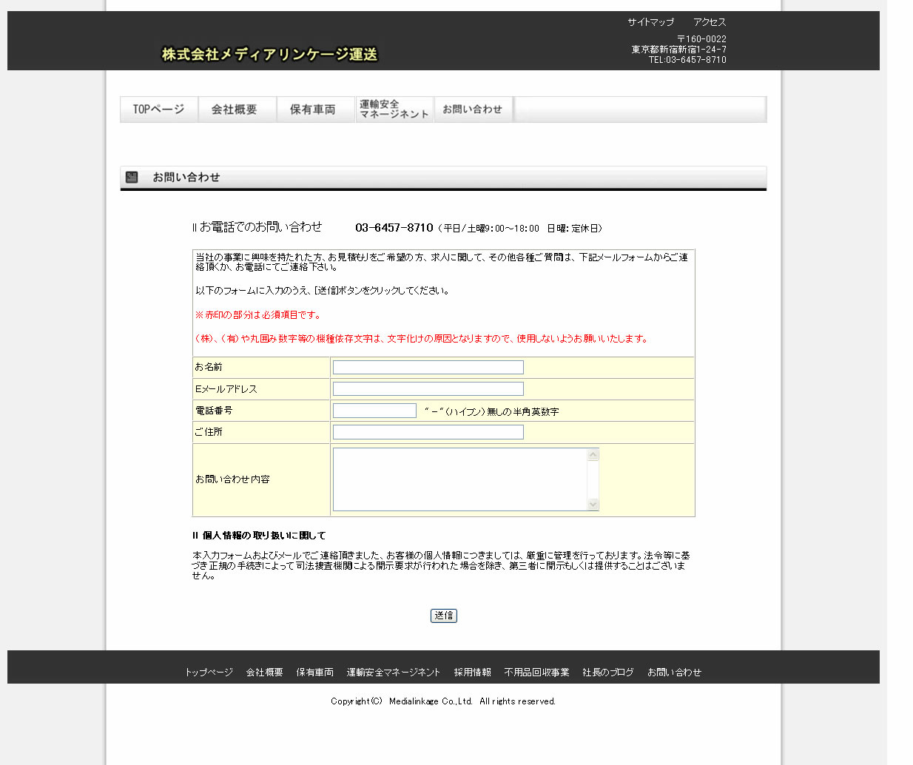The width and height of the screenshot is (913, 765).
Task: Click the 〒160-0022 postal code text
Action: tap(701, 39)
